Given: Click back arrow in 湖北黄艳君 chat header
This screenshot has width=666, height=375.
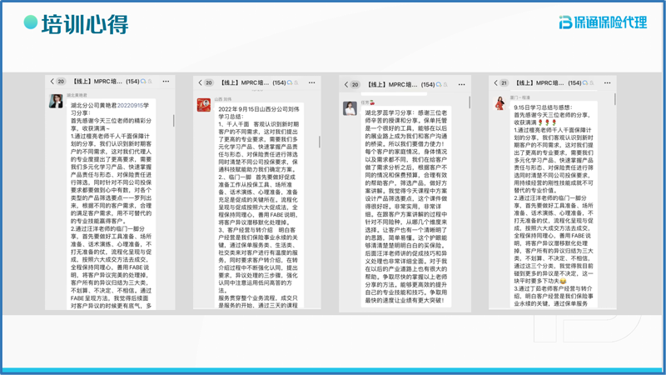Looking at the screenshot, I should click(x=52, y=82).
